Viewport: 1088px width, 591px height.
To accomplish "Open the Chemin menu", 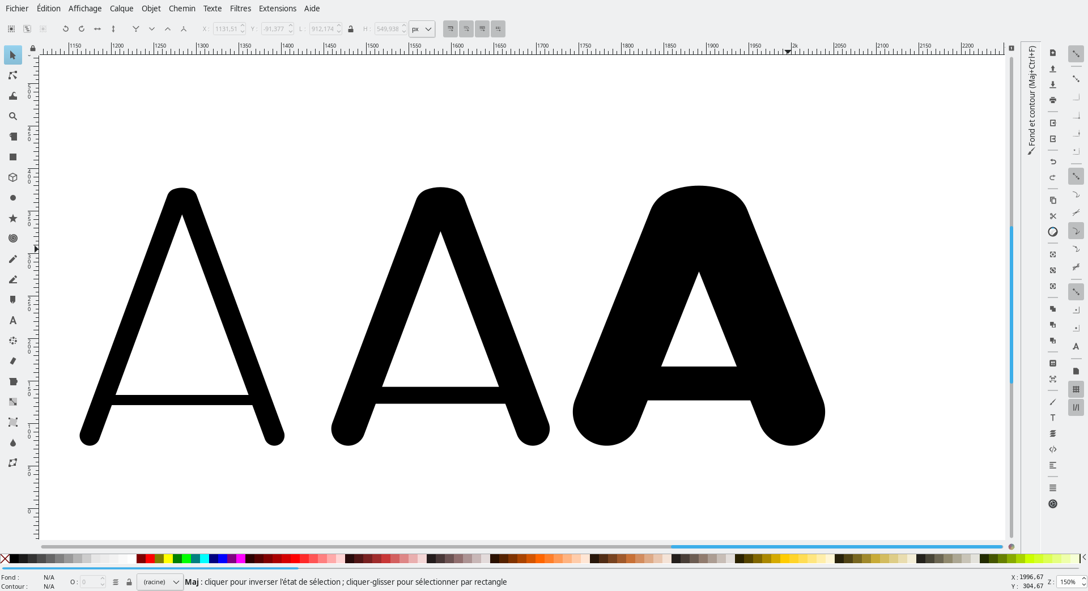I will point(182,8).
